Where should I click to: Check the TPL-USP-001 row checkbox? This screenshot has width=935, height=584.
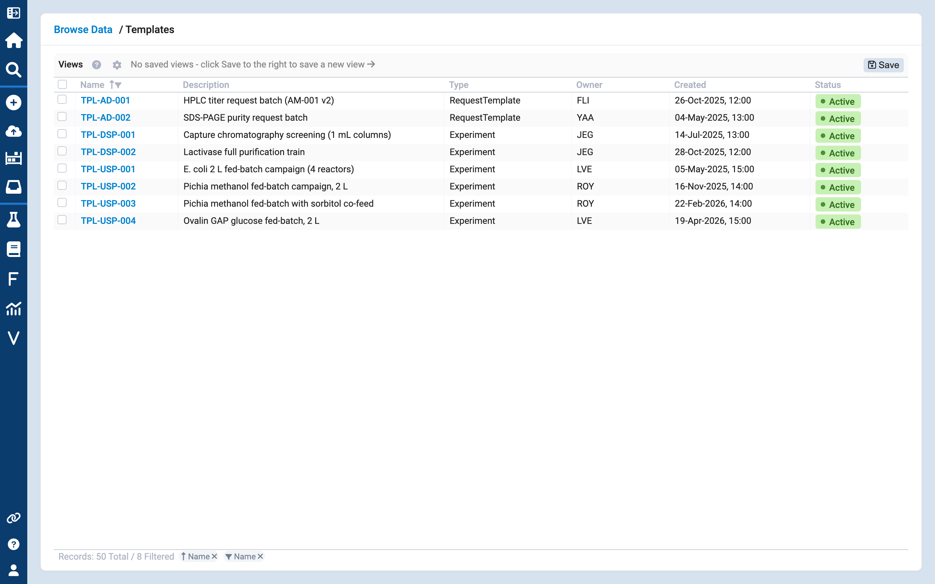pos(62,168)
